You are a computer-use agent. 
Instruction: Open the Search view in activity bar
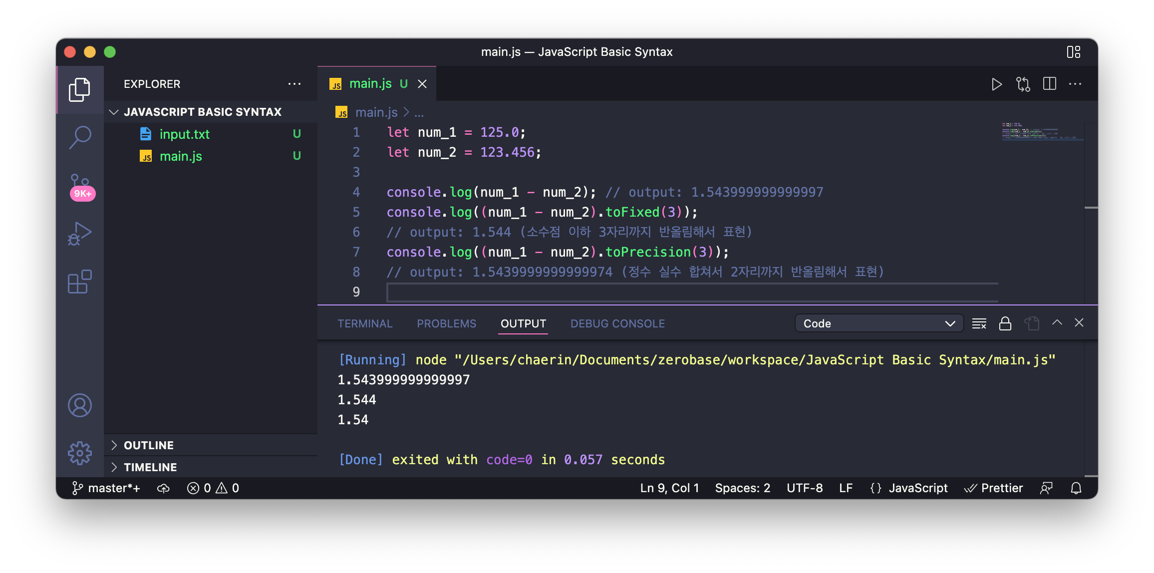(x=80, y=137)
